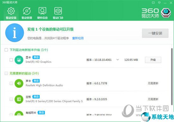Click the 兼容 badge next to 显卡
Viewport: 174px width, 122px height.
(36, 57)
